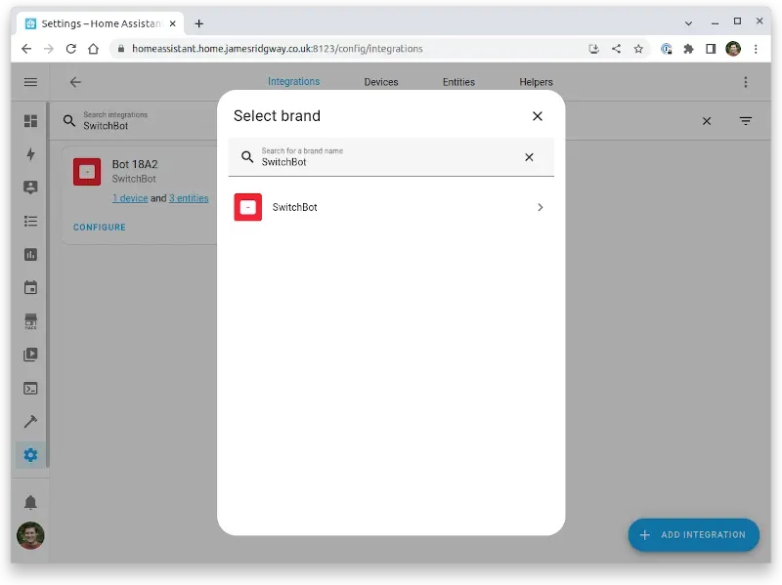Open Settings gear in sidebar
Screen dimensions: 782x585
tap(30, 455)
